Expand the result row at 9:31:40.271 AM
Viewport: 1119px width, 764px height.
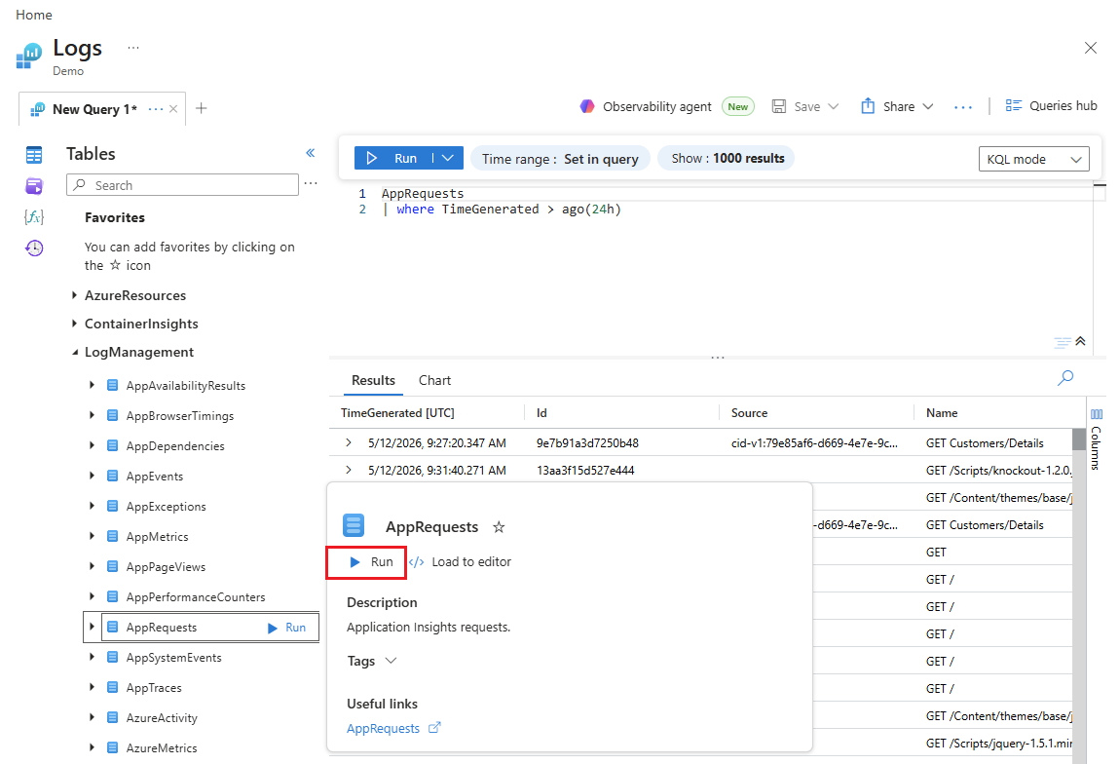coord(349,470)
